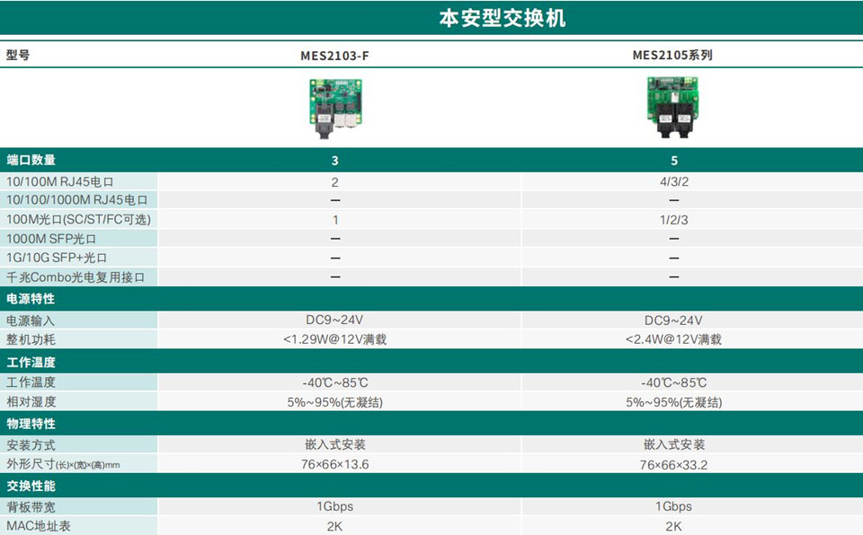Screen dimensions: 863x535
Task: Select the MES2105系列 column header
Action: pos(672,55)
